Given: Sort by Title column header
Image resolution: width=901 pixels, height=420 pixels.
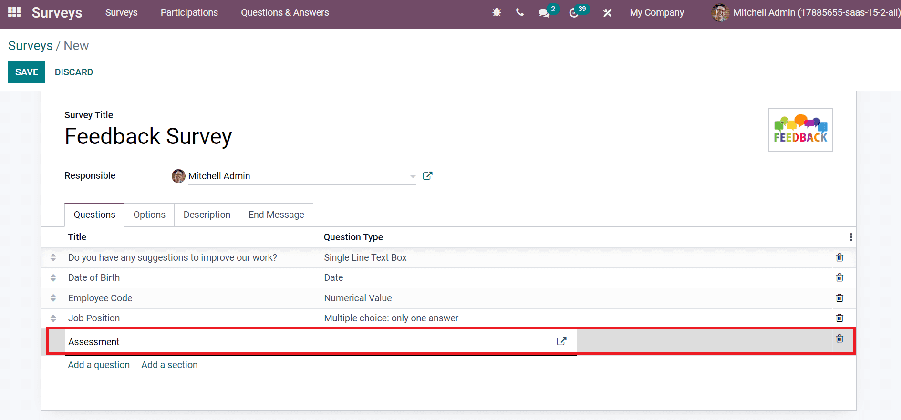Looking at the screenshot, I should 77,237.
